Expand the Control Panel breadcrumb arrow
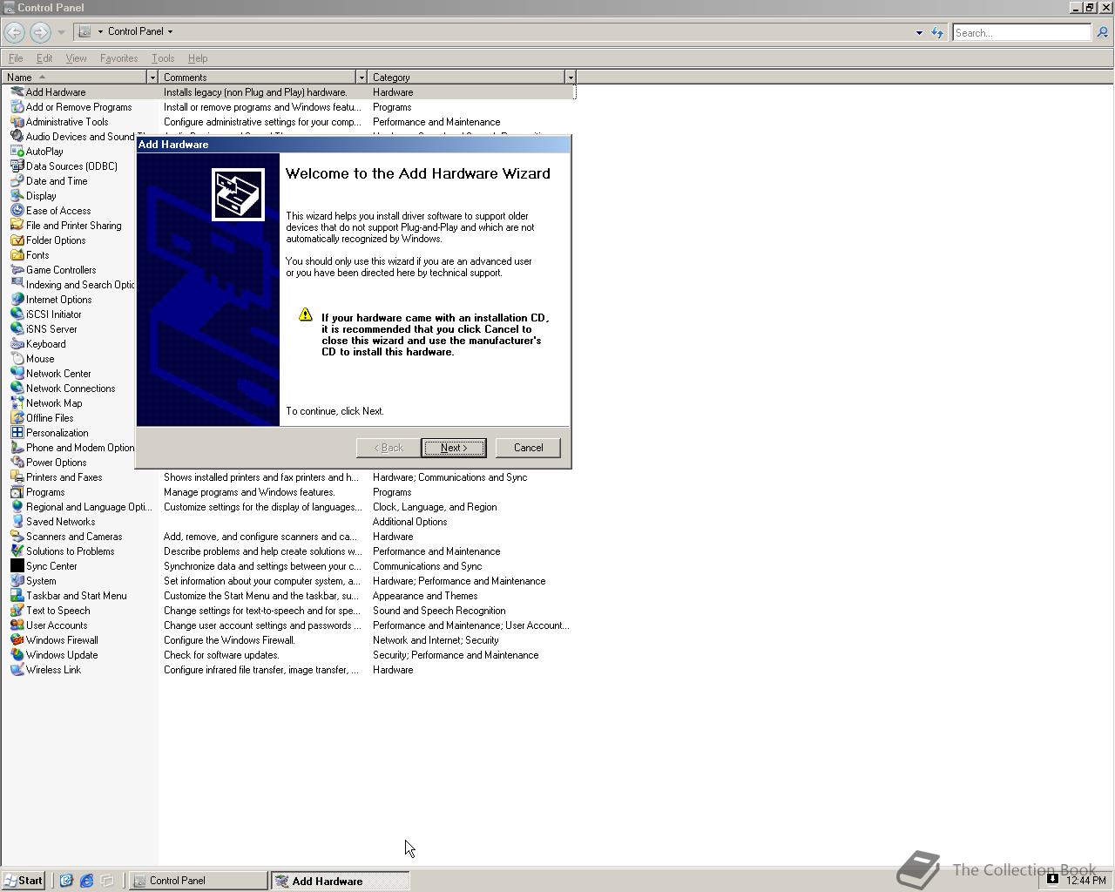Image resolution: width=1115 pixels, height=892 pixels. (x=170, y=31)
